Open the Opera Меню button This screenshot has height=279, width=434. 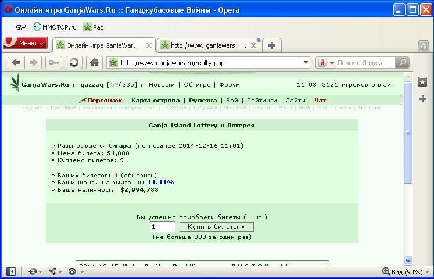pyautogui.click(x=25, y=43)
